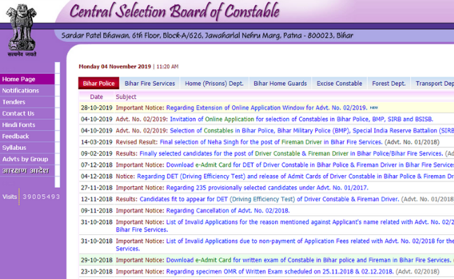Open Advts by Group
The image size is (454, 279).
25,159
